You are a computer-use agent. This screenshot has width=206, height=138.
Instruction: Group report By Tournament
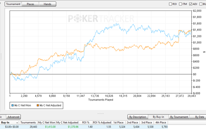click(x=179, y=117)
